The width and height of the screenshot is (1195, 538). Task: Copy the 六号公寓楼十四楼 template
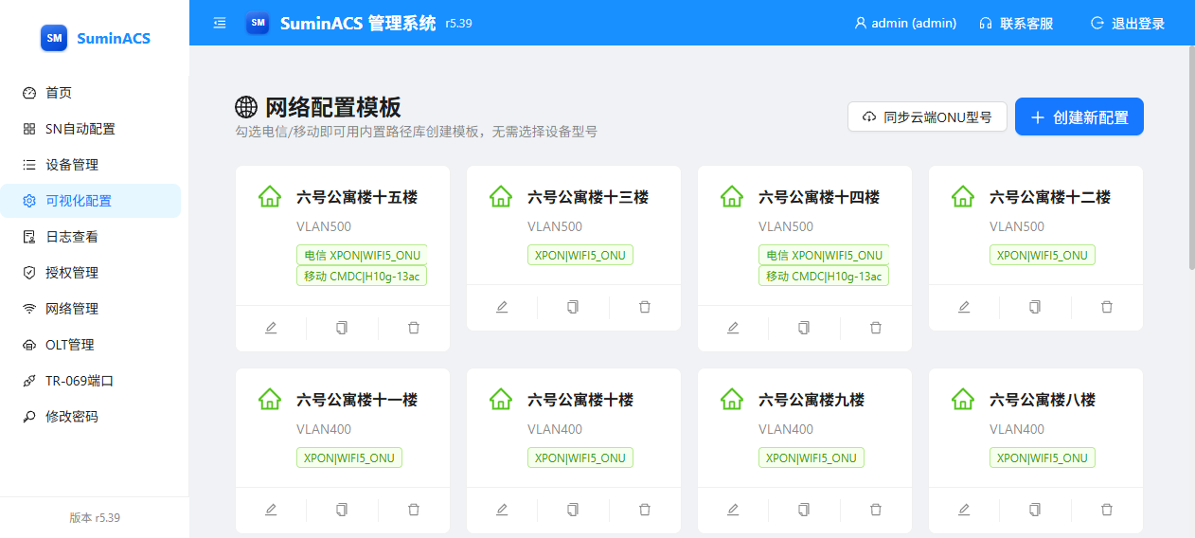804,328
